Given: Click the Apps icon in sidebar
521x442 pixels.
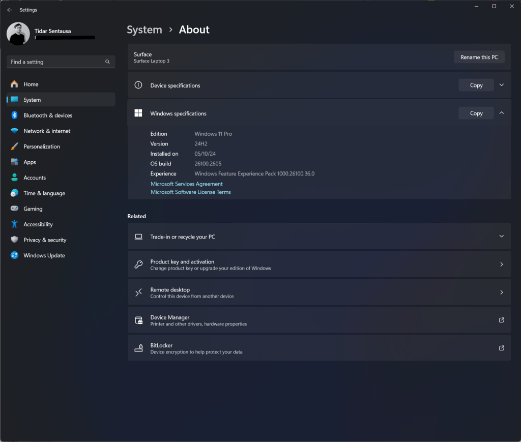Looking at the screenshot, I should pos(14,162).
